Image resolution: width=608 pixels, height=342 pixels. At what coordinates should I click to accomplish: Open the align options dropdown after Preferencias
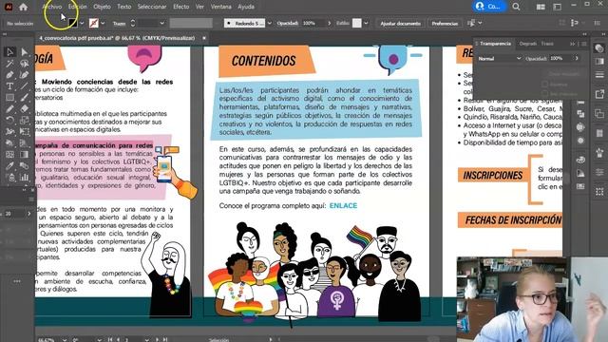(x=480, y=23)
